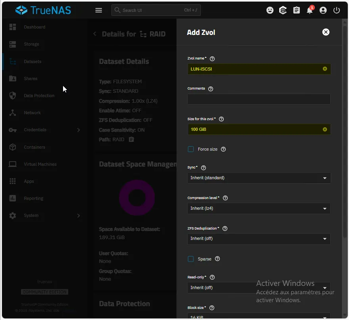The height and width of the screenshot is (320, 349).
Task: Close the Add Zvol panel
Action: pyautogui.click(x=326, y=32)
